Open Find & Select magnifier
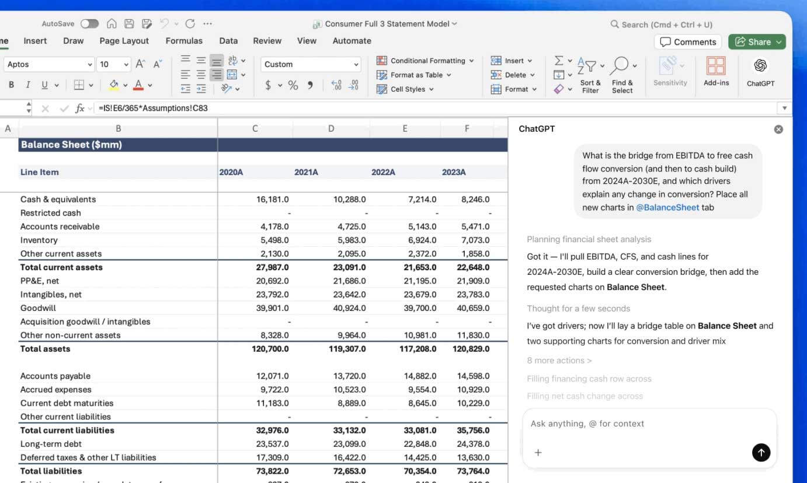This screenshot has width=807, height=483. coord(622,75)
